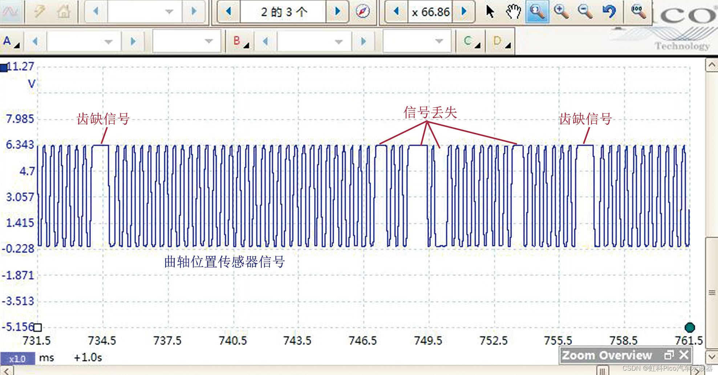Open channel C options

click(x=471, y=41)
